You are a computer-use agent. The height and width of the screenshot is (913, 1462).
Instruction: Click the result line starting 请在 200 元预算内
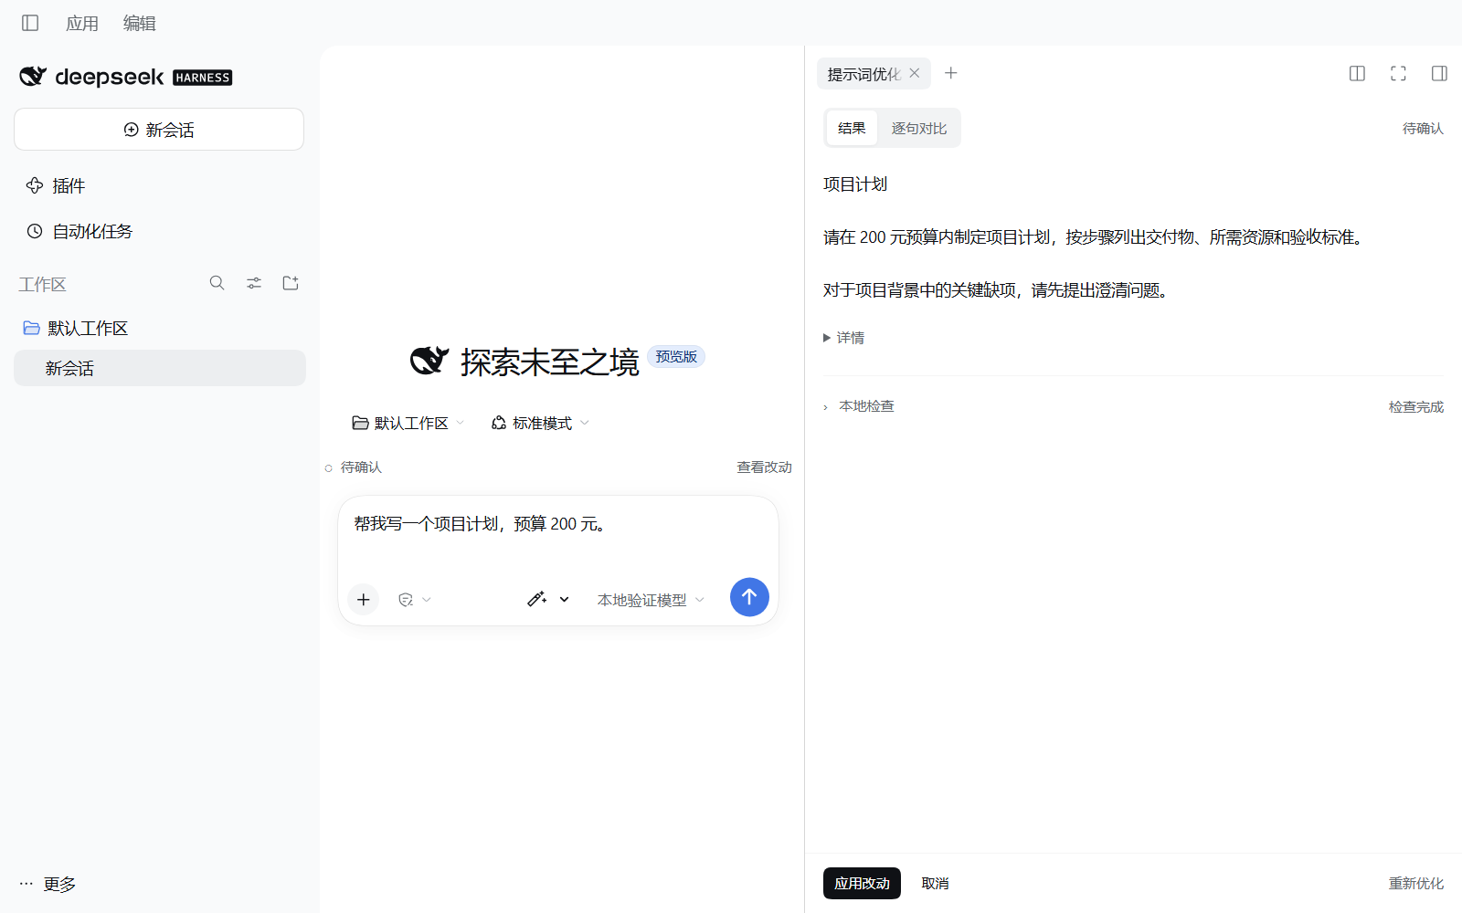pyautogui.click(x=1095, y=237)
